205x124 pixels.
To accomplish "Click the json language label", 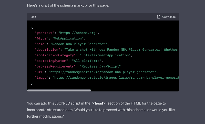I will click(33, 17).
